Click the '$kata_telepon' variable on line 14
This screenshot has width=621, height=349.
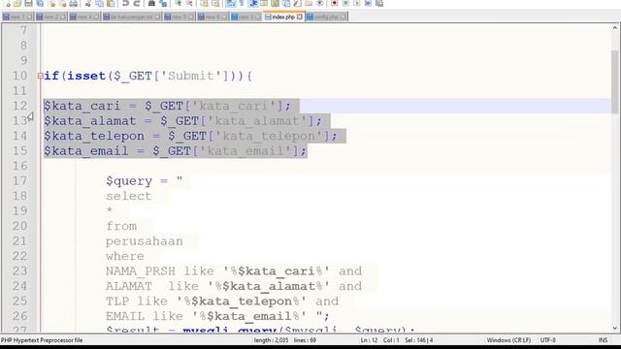(x=94, y=136)
